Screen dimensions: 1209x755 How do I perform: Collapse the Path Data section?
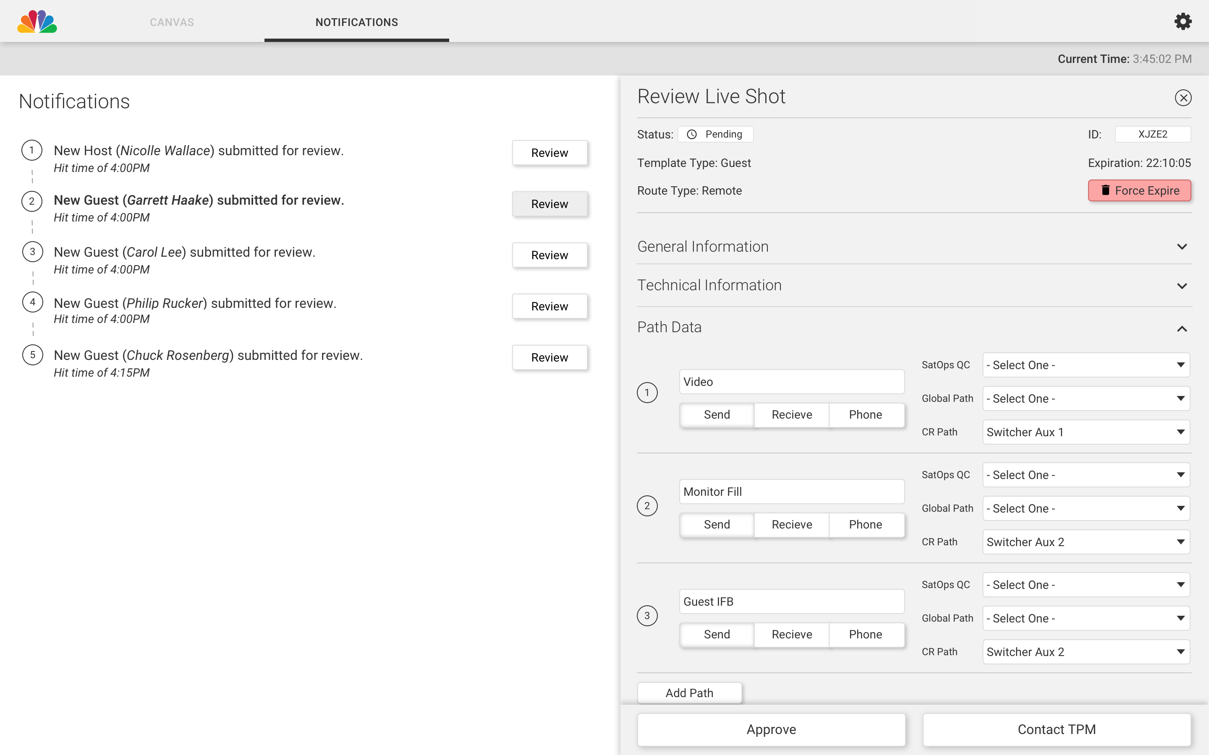[1182, 328]
